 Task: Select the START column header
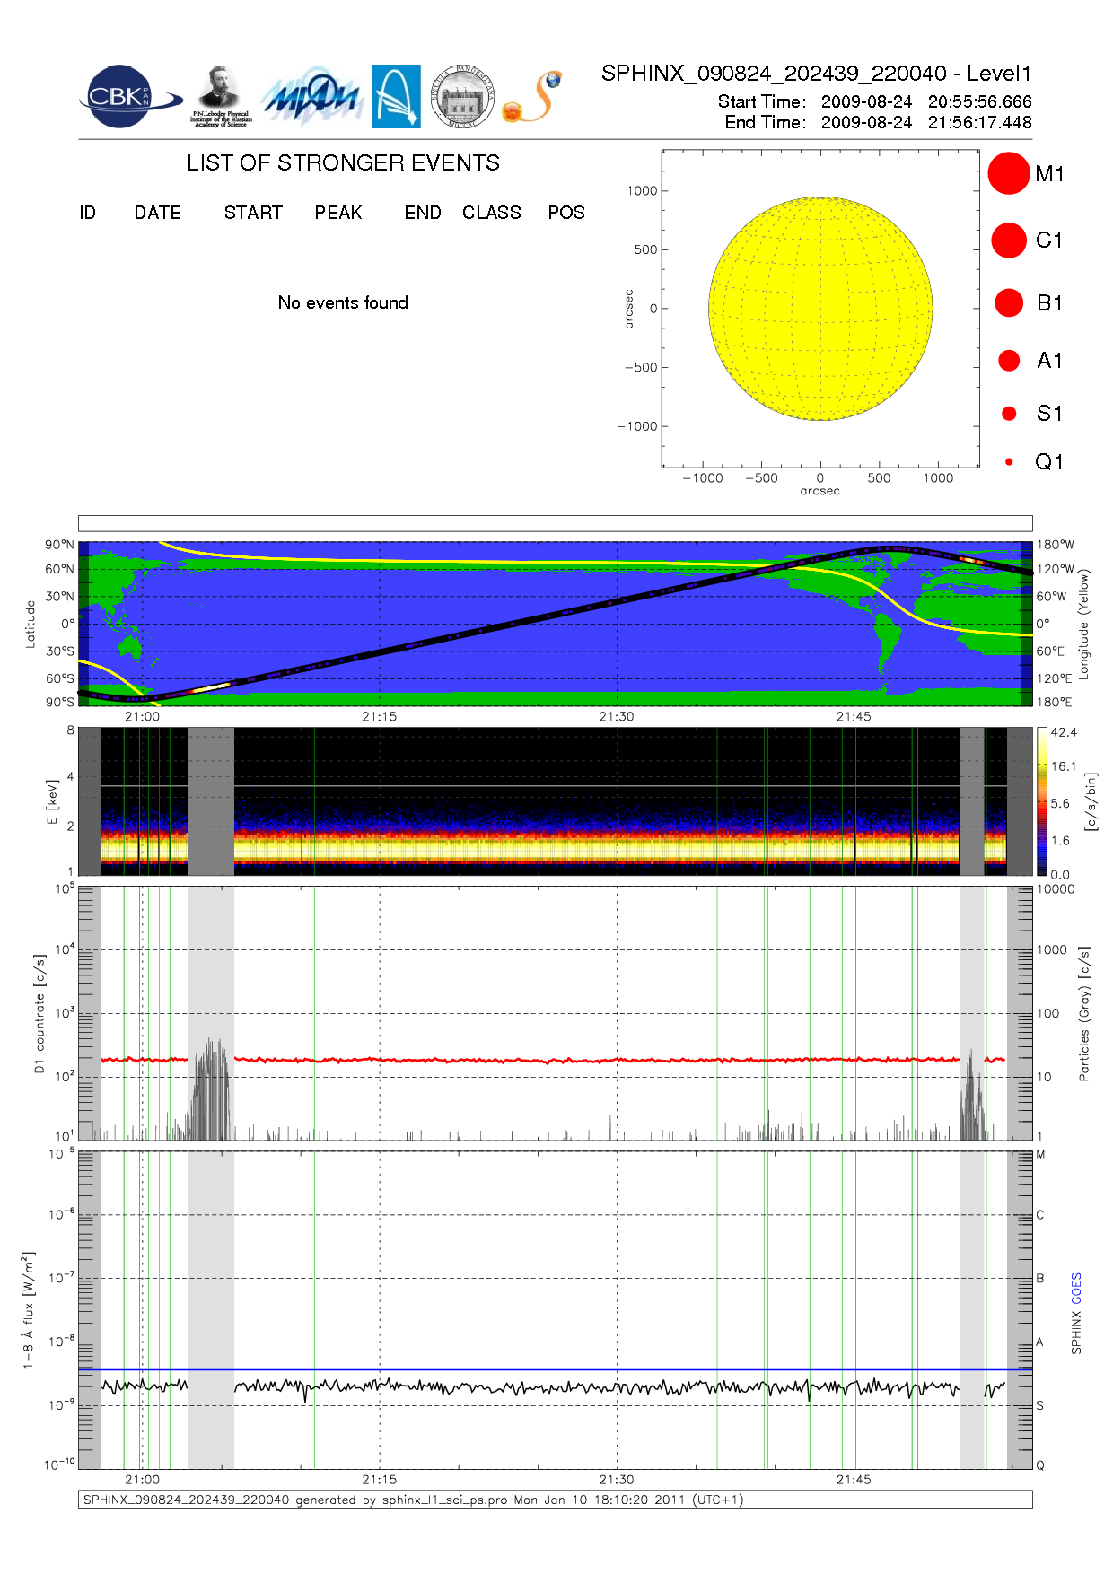click(253, 213)
